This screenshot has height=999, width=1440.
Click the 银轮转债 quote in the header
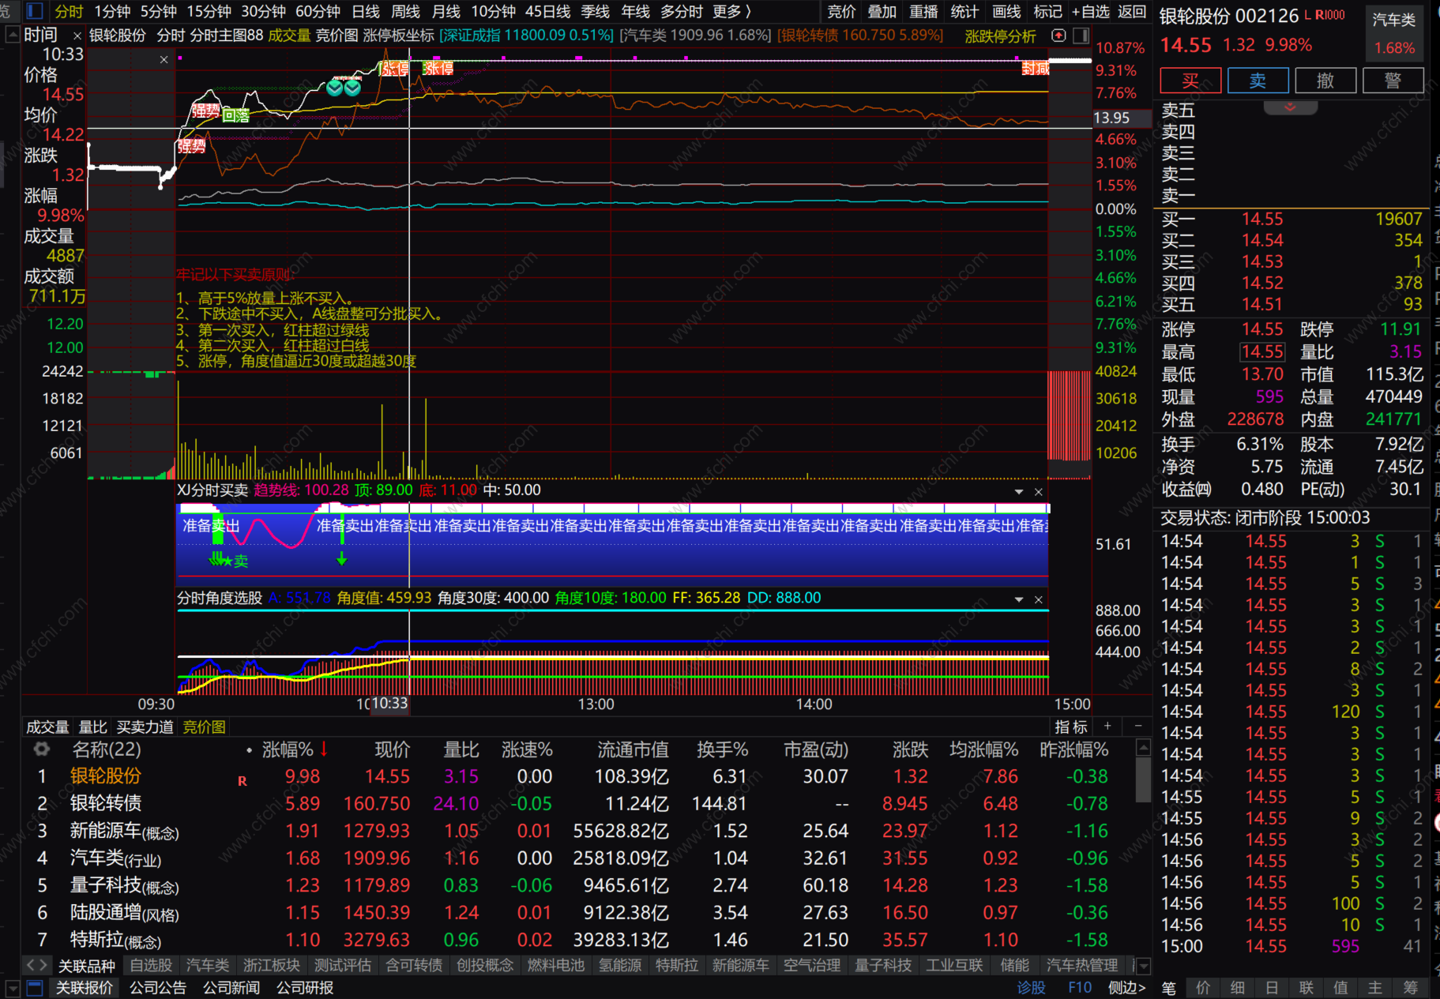pos(860,36)
